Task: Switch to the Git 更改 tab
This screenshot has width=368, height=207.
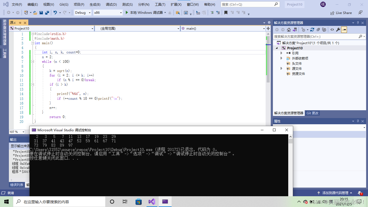Action: tap(313, 113)
